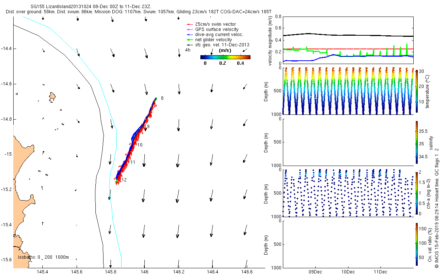The width and height of the screenshot is (442, 276).
Task: Click the green marker at track day 12
Action: [x=116, y=181]
